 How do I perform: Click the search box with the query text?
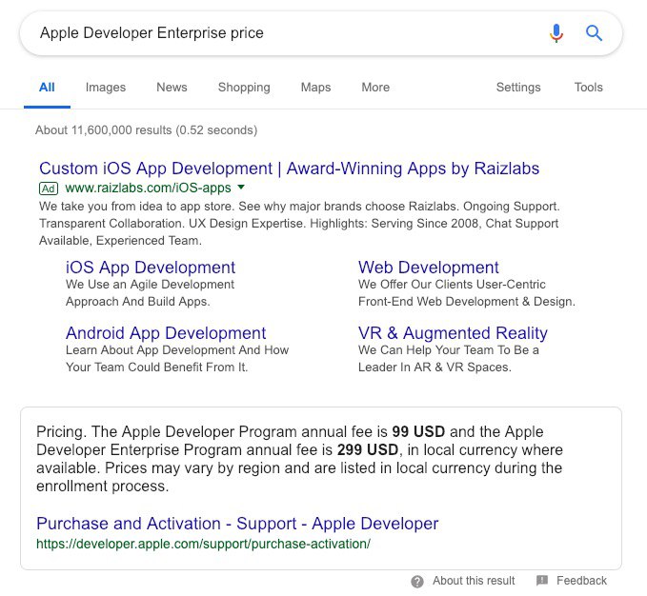tap(320, 33)
